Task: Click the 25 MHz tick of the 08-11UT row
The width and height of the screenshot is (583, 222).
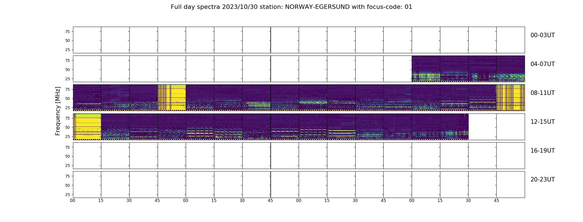Action: (67, 108)
